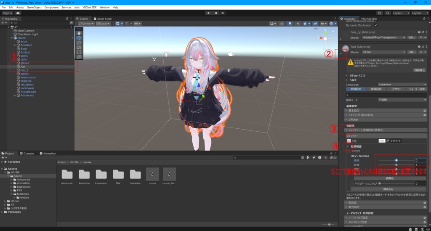This screenshot has width=431, height=231.
Task: Open the Language Japanese dropdown
Action: (x=402, y=85)
